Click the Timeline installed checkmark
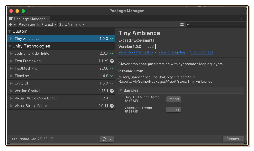The image size is (254, 151). 112,76
